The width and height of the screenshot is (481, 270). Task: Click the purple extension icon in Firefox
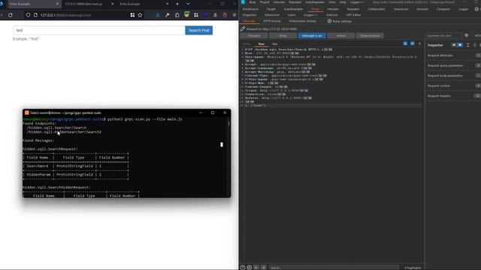coord(206,15)
